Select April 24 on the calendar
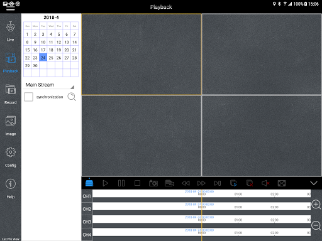Screen dimensions: 322x241 43,58
